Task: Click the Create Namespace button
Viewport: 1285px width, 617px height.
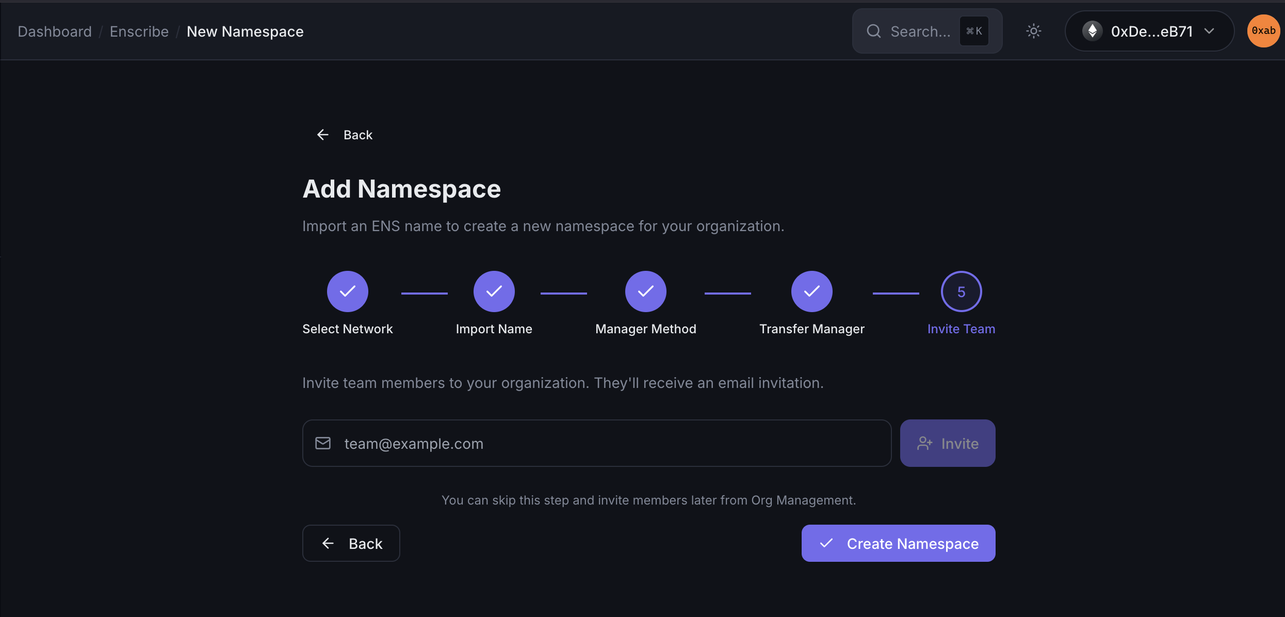Action: pos(898,543)
